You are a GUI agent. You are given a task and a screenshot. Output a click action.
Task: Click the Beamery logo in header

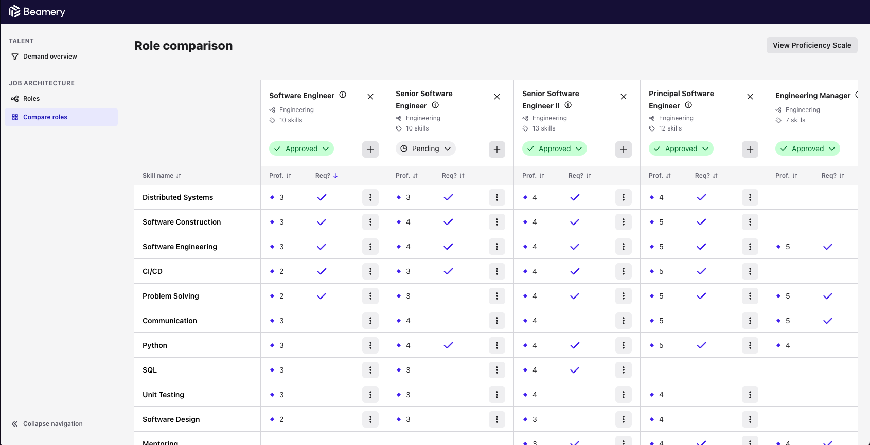(37, 11)
